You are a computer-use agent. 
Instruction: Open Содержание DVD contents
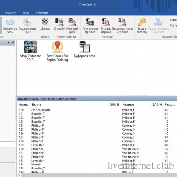(27, 26)
